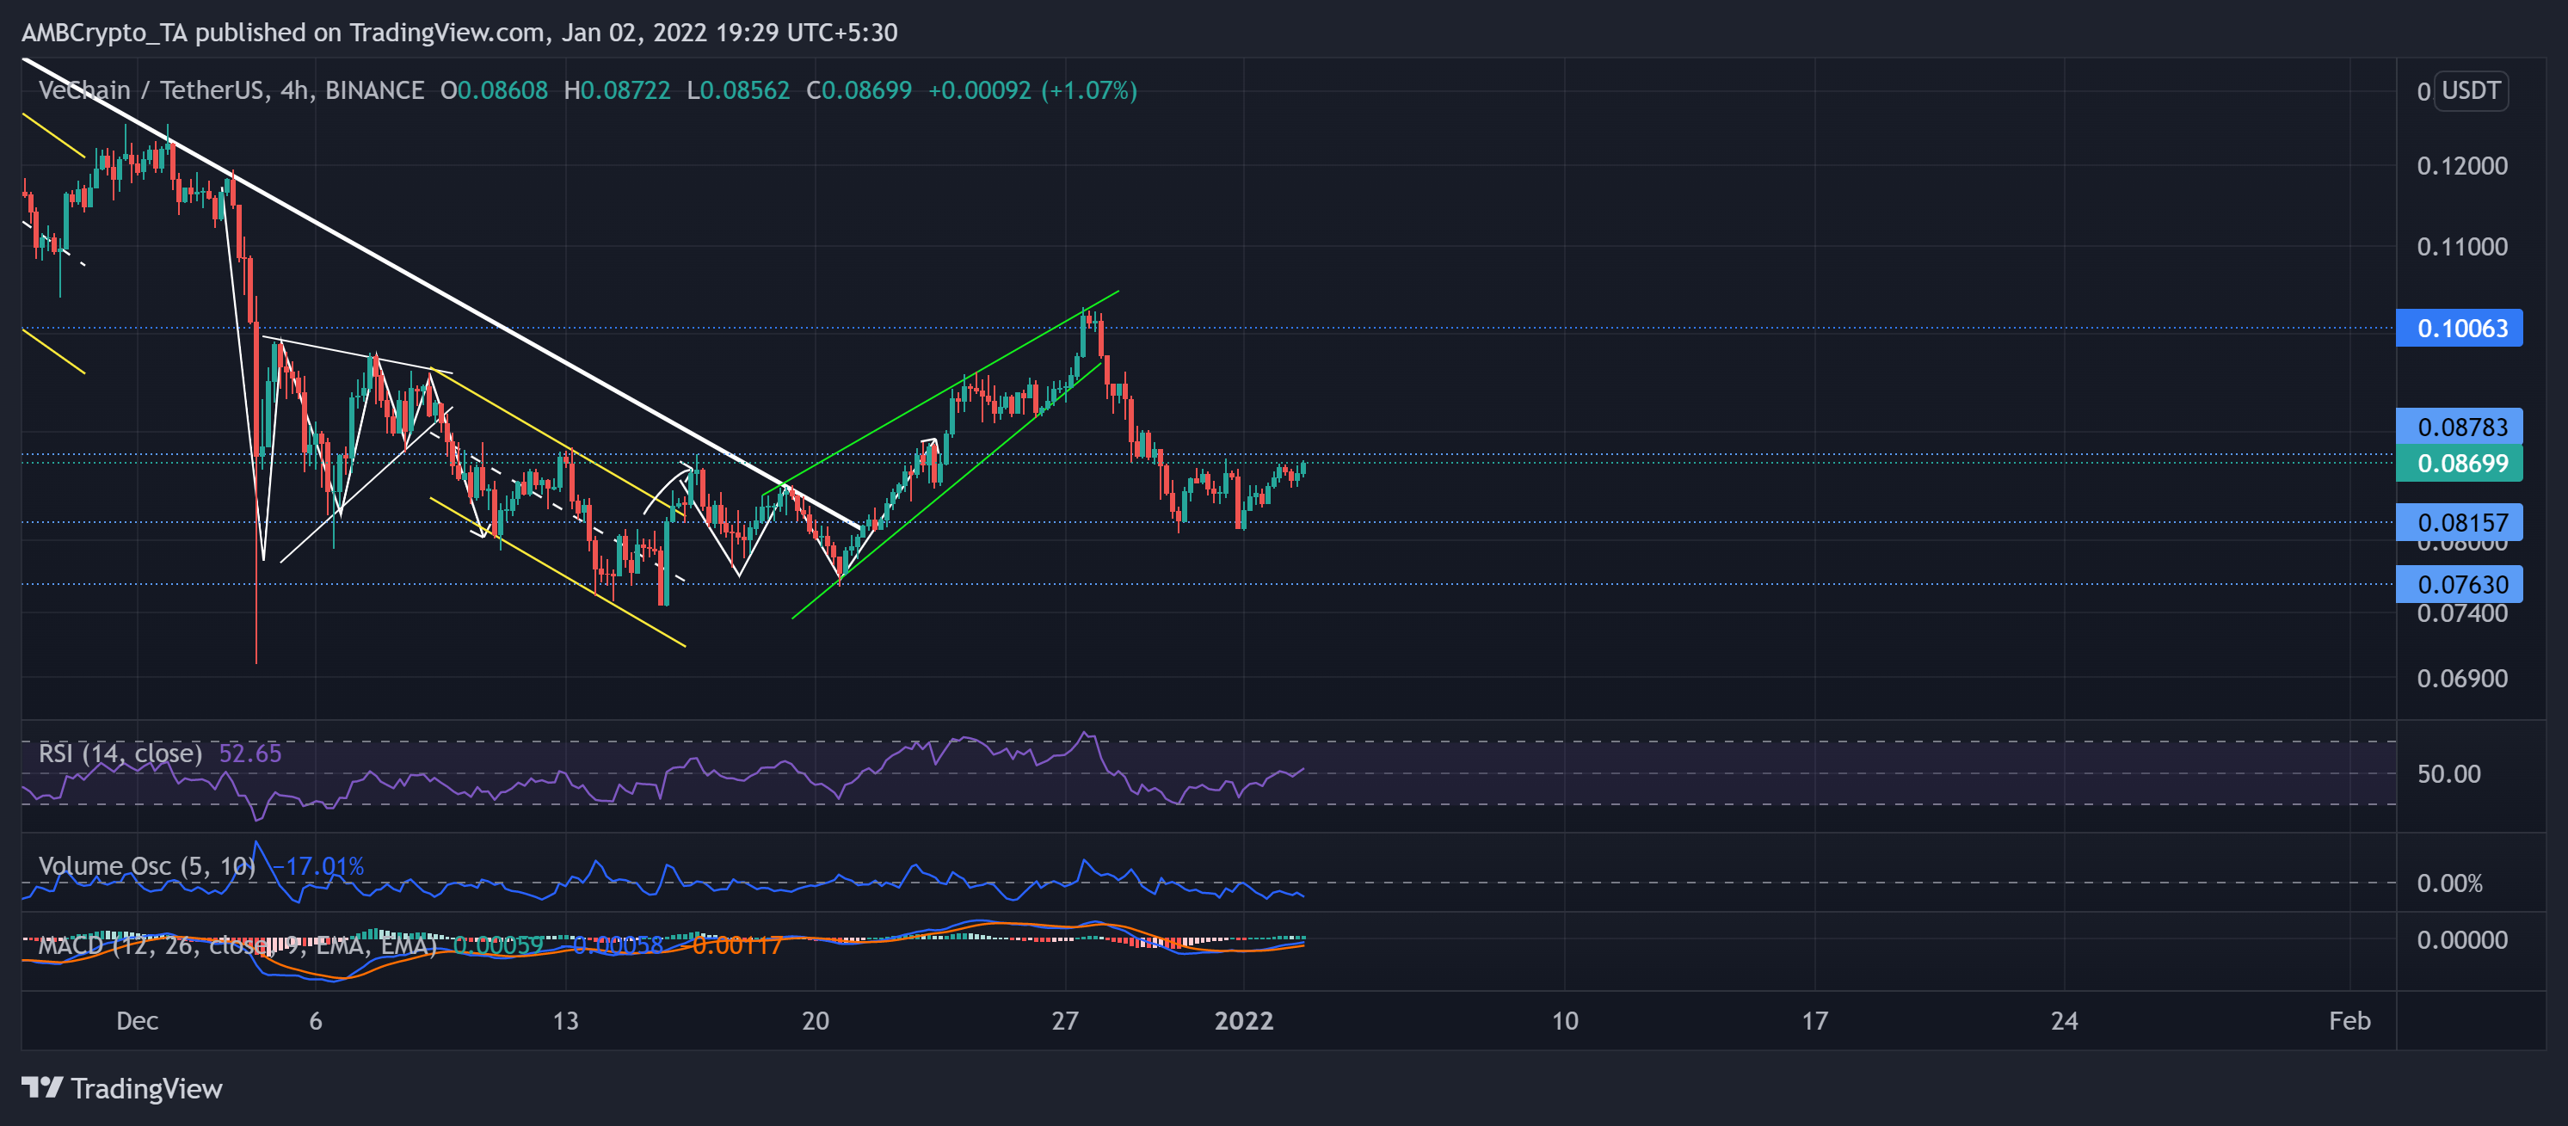Click the 0.07630 support price label
The height and width of the screenshot is (1126, 2568).
2460,584
